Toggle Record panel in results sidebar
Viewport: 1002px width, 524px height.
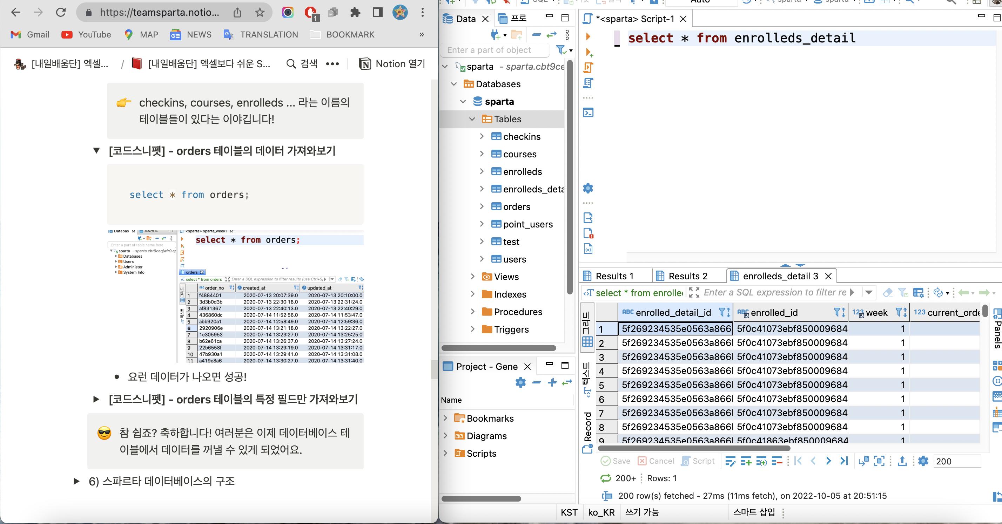587,432
